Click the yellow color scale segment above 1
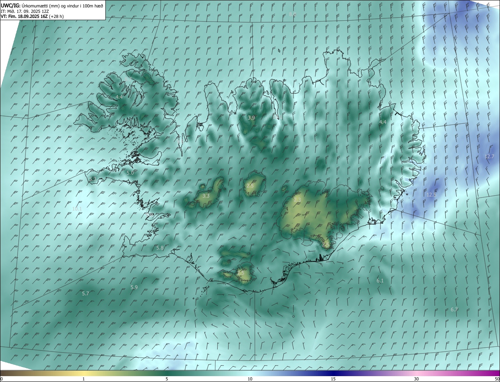Viewport: 500px width, 382px height. click(84, 373)
